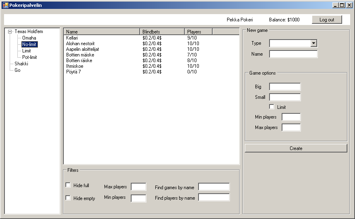Sort the game list by the Name column
The width and height of the screenshot is (355, 219).
click(102, 32)
